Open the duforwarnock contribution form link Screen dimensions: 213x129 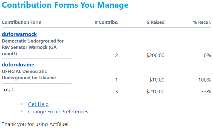pos(19,34)
